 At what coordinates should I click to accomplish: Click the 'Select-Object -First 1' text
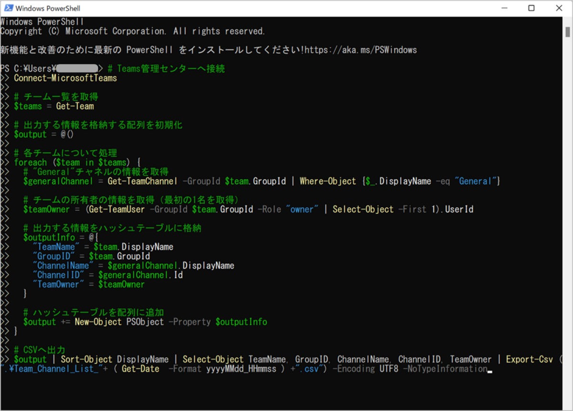click(386, 209)
